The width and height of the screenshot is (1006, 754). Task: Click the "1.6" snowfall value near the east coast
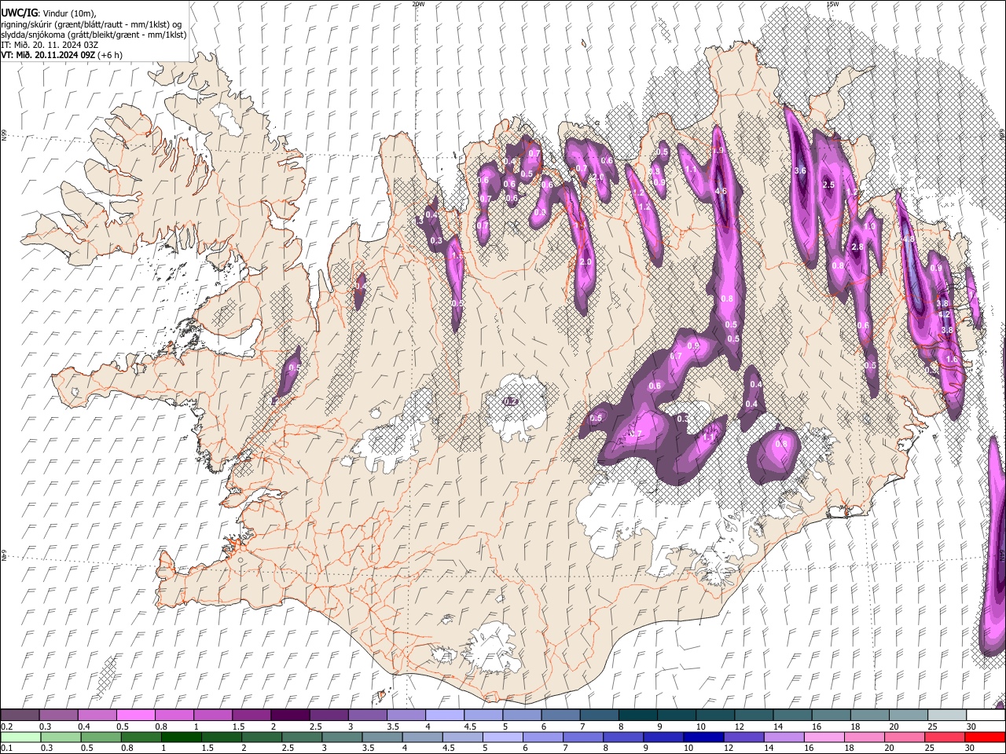(x=952, y=359)
